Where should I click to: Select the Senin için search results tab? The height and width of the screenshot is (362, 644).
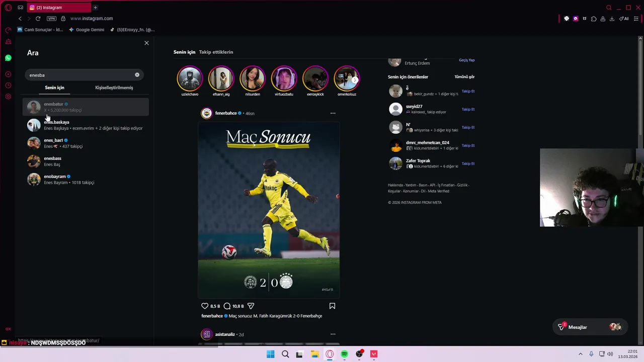pos(54,87)
